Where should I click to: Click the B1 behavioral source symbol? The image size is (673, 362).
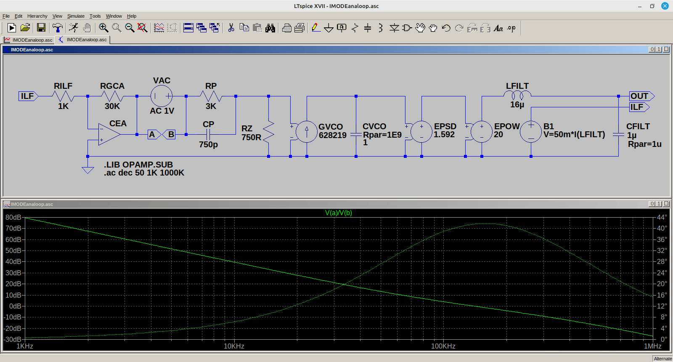(x=531, y=132)
